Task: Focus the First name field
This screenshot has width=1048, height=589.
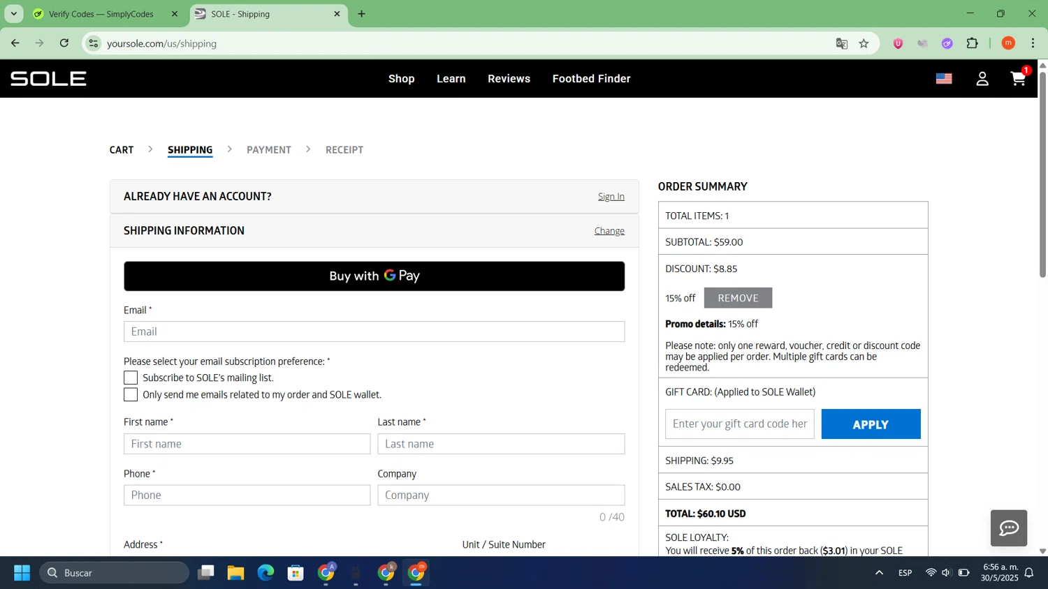Action: [247, 444]
